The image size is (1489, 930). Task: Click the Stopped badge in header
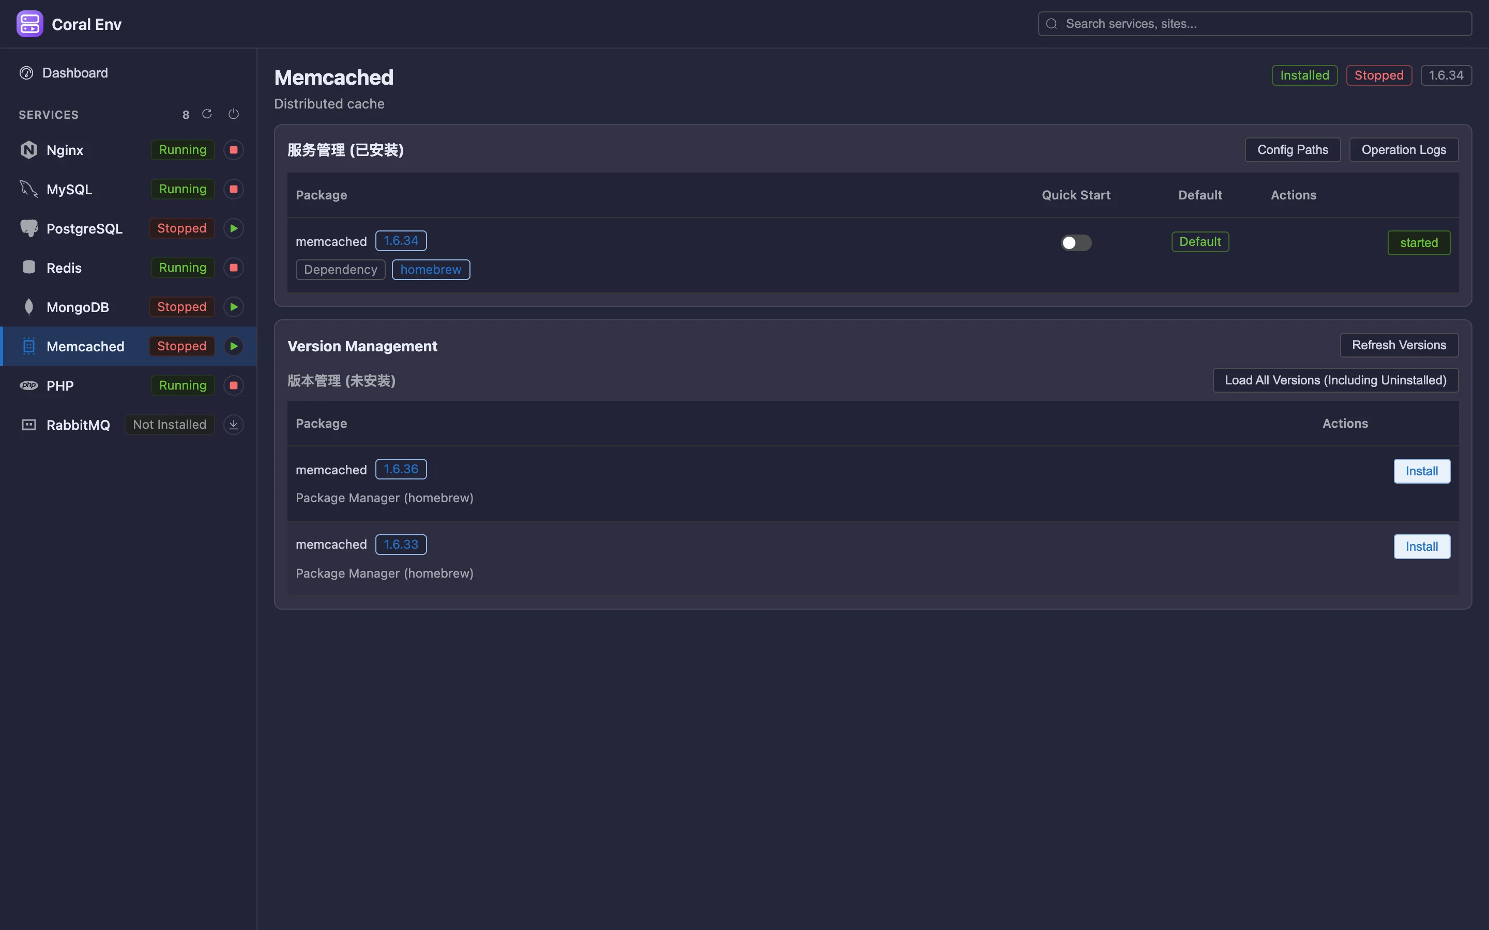tap(1379, 75)
